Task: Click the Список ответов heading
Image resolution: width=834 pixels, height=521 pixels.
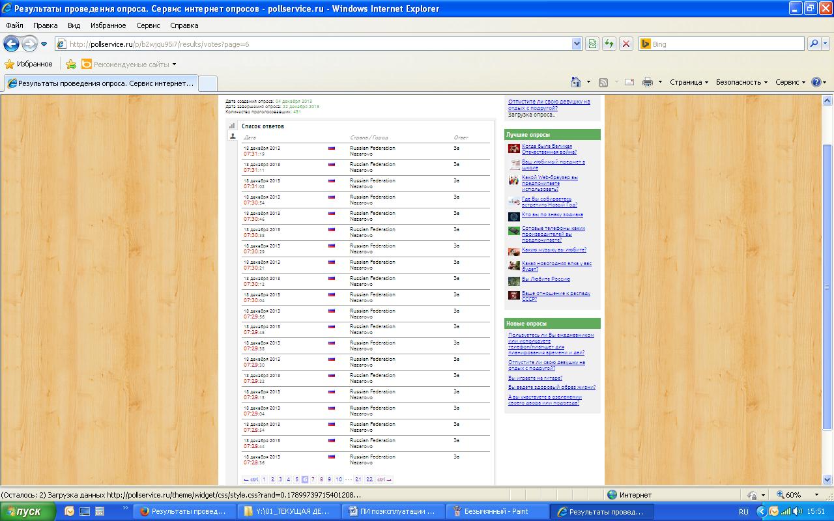Action: coord(263,126)
